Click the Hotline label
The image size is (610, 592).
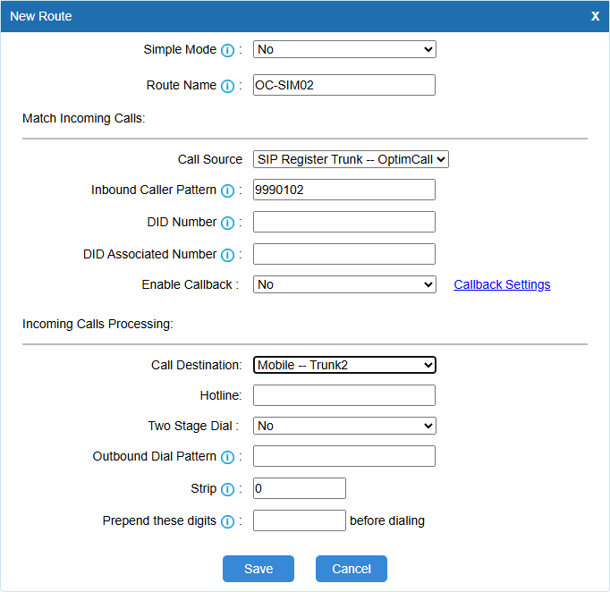(221, 395)
